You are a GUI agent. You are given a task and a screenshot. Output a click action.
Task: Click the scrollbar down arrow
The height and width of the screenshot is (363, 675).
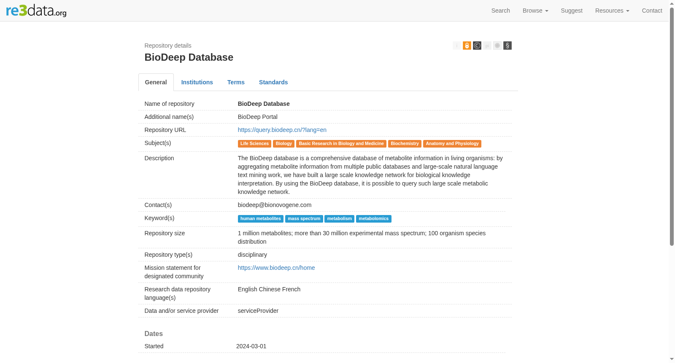point(672,359)
